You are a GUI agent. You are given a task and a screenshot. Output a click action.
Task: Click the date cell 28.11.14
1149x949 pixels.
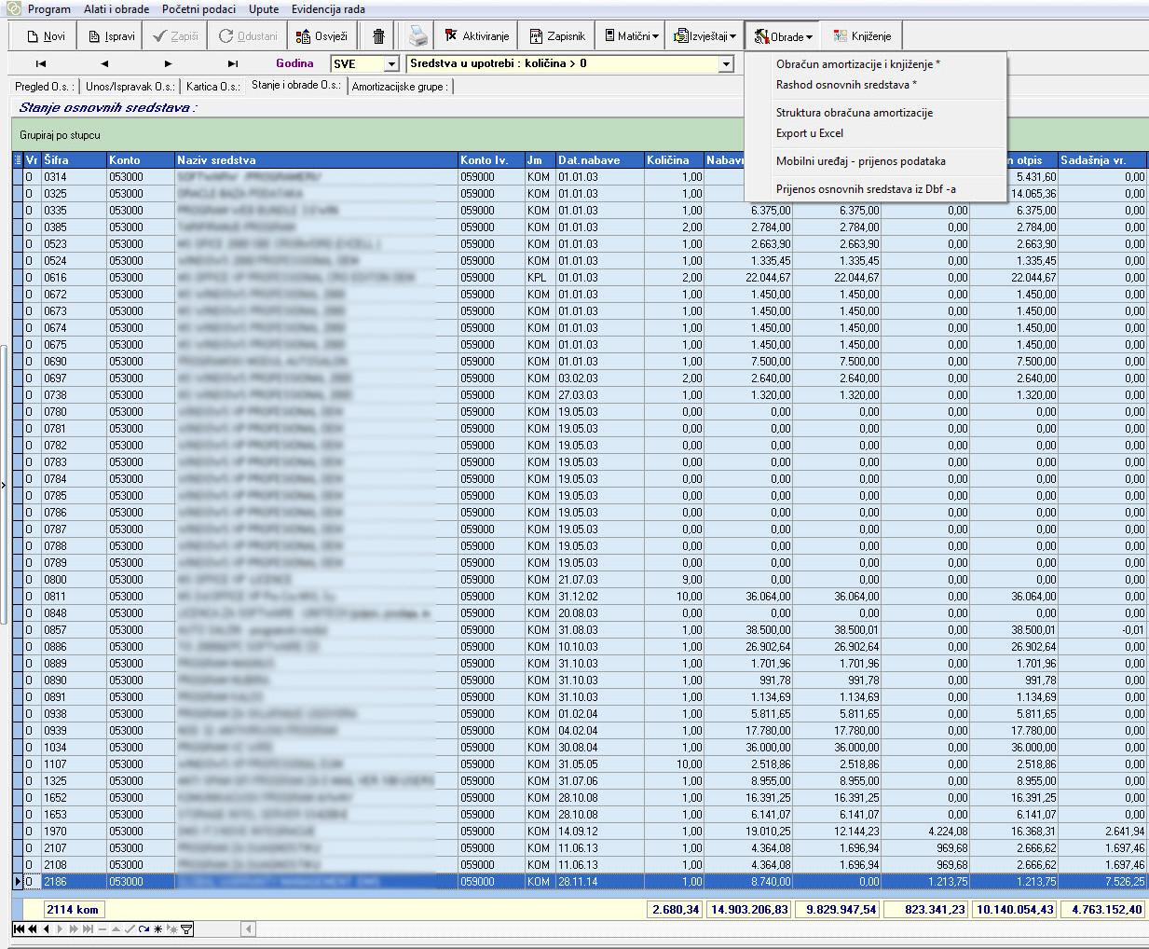pos(600,882)
